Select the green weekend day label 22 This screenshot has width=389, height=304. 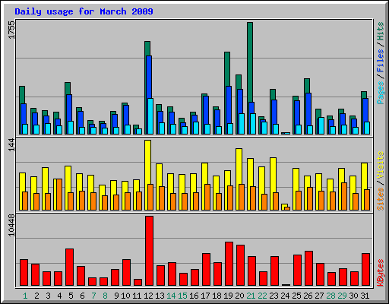262,296
